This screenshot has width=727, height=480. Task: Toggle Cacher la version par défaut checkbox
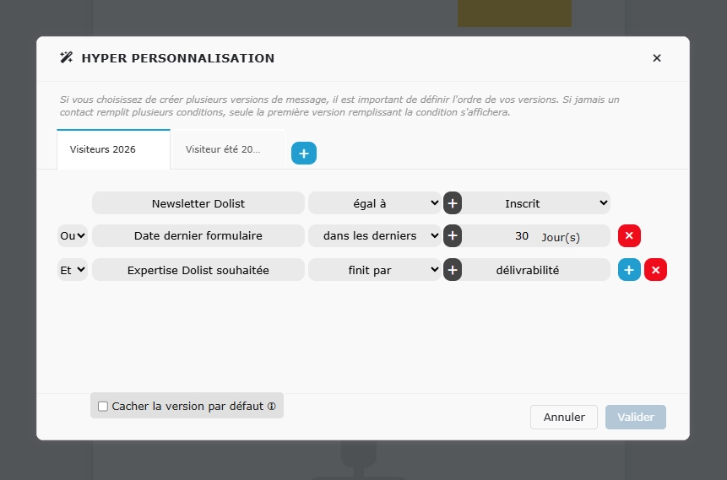tap(103, 407)
